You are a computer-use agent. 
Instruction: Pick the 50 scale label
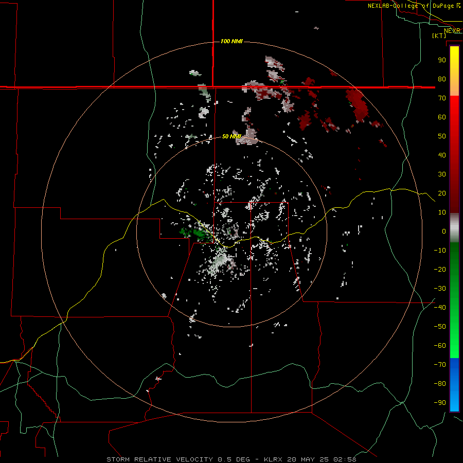coord(442,136)
